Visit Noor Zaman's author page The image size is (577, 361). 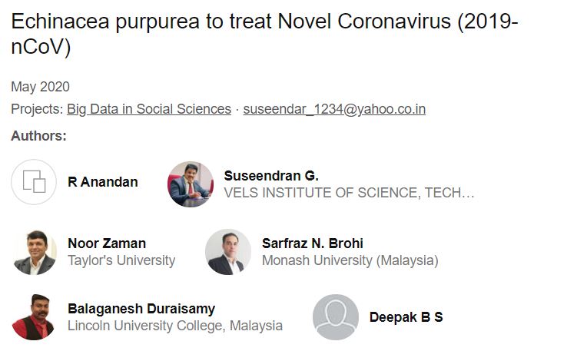tap(107, 243)
